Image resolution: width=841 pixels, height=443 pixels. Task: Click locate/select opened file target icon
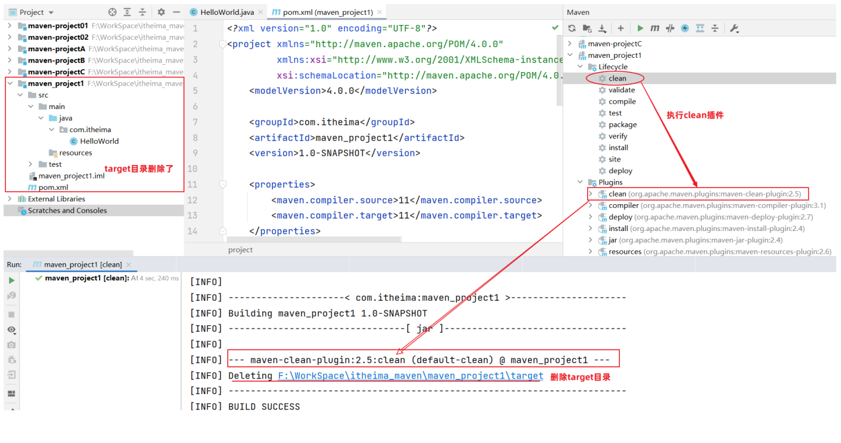pyautogui.click(x=113, y=12)
